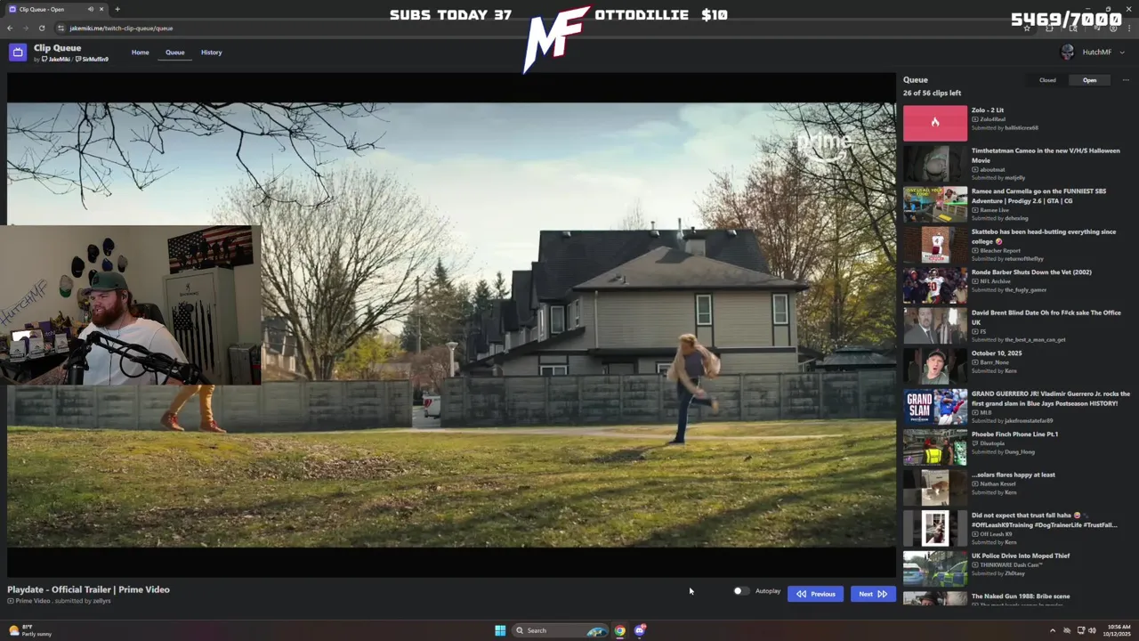Image resolution: width=1139 pixels, height=641 pixels.
Task: Click 'Phoebe Finch Phone Line Pt.1' title
Action: [x=1014, y=434]
